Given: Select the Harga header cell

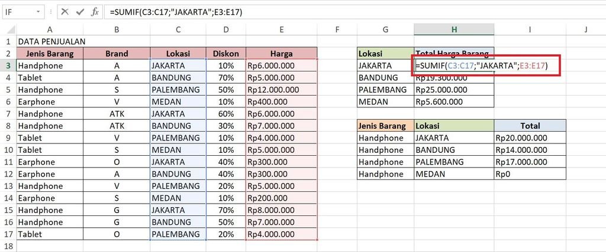Looking at the screenshot, I should click(x=282, y=54).
